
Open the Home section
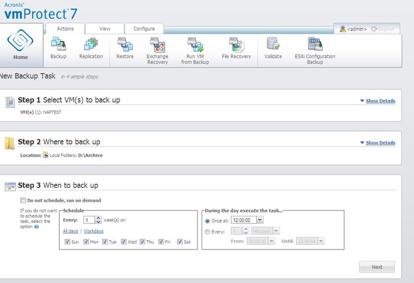(x=21, y=45)
